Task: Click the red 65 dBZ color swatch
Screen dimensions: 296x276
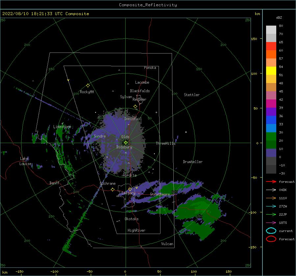Action: pyautogui.click(x=271, y=46)
